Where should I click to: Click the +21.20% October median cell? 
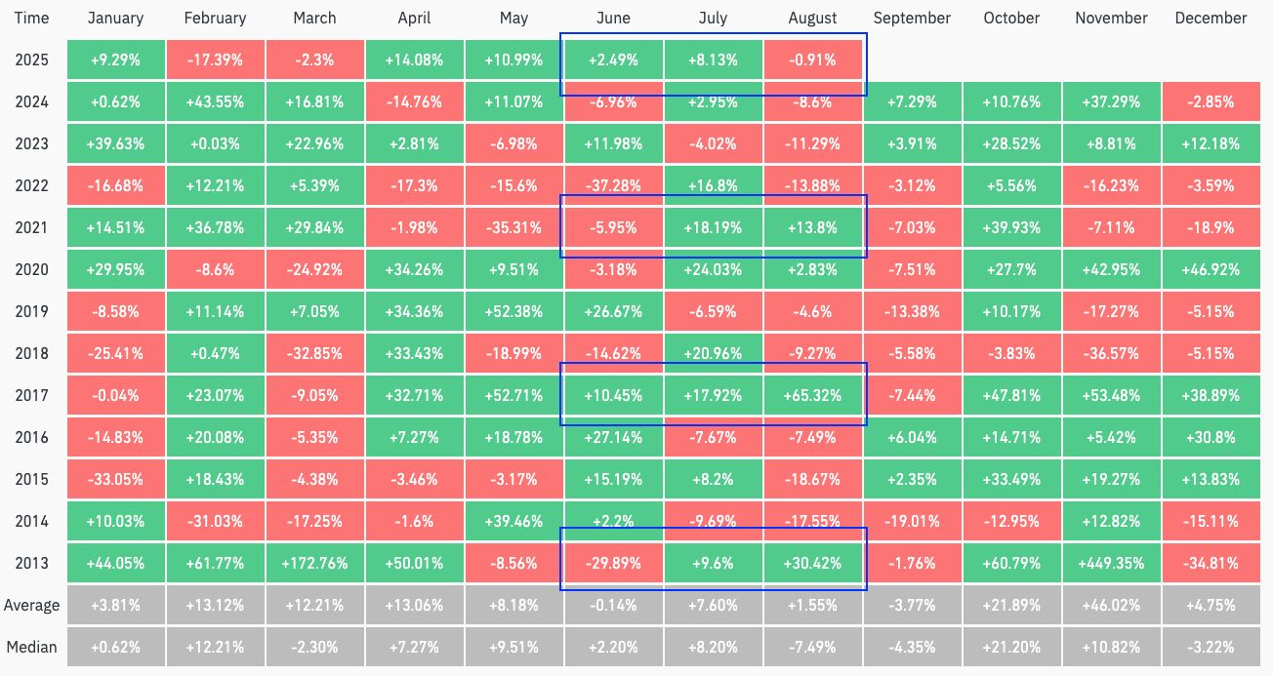coord(1011,647)
